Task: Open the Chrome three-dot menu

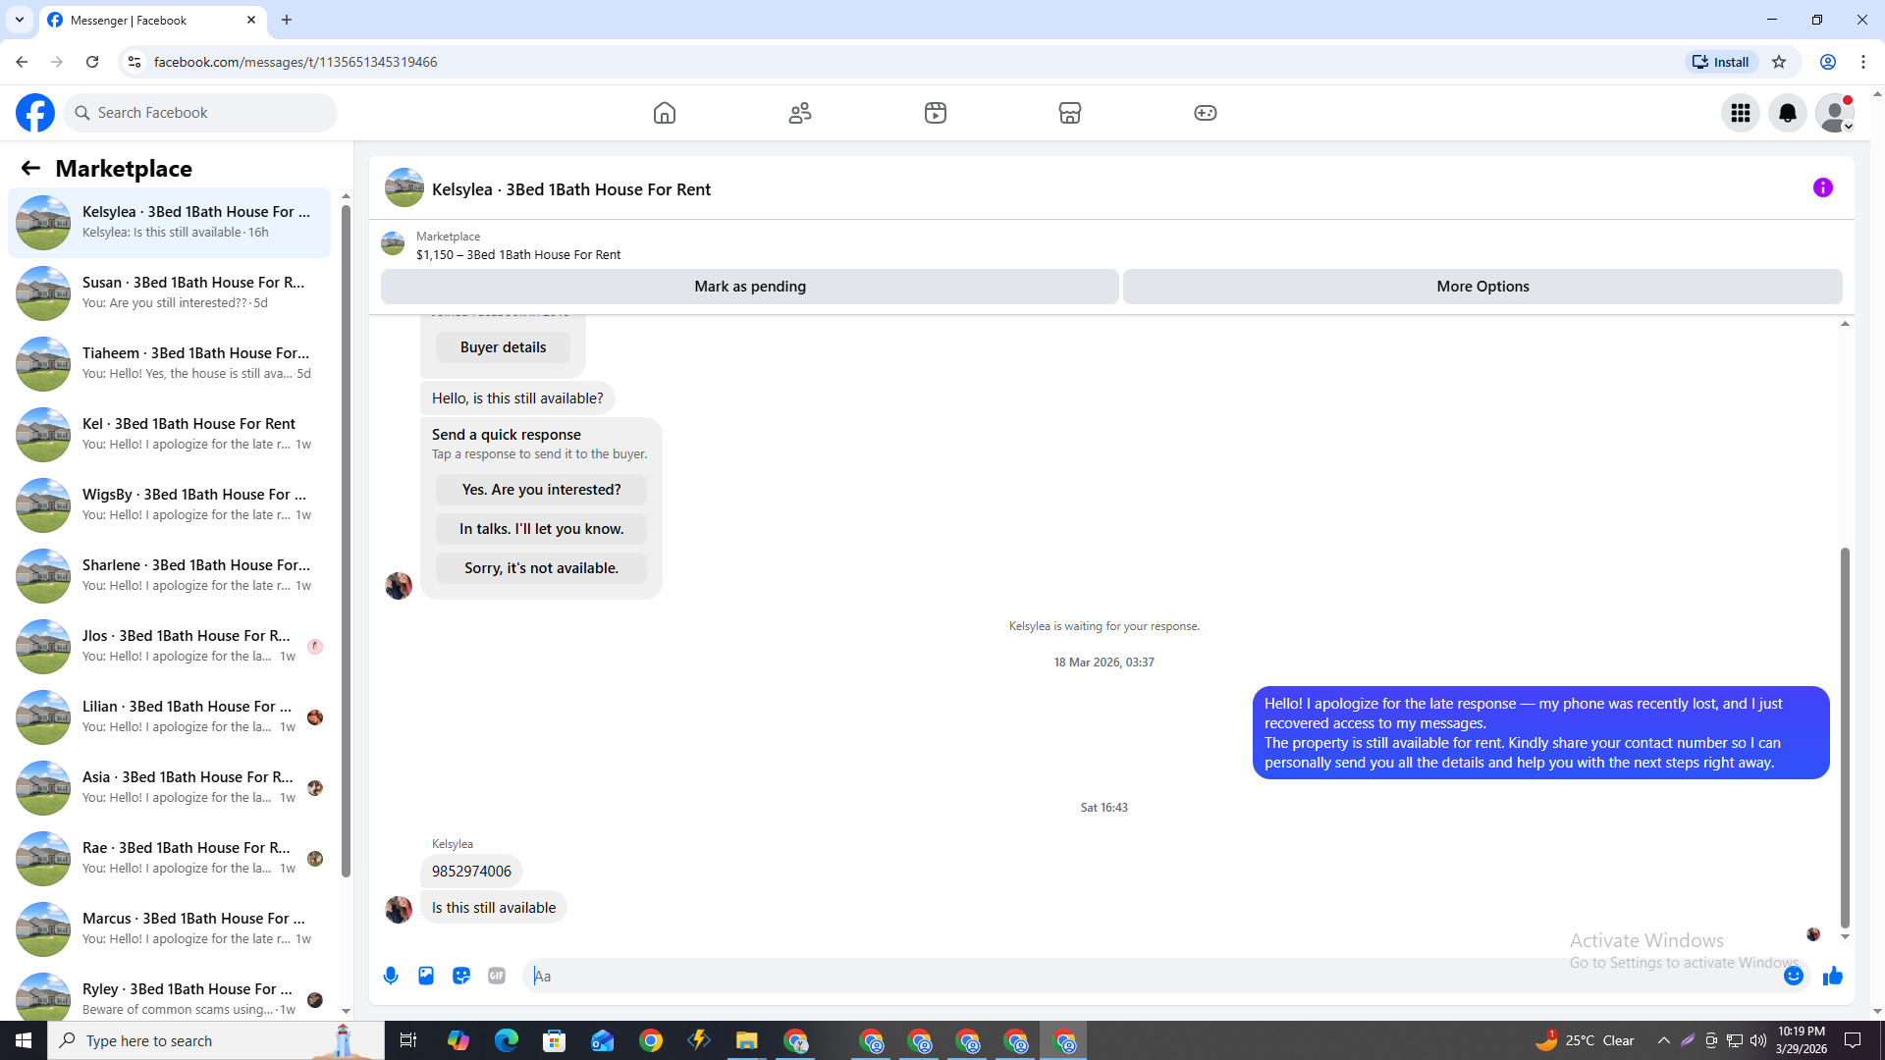Action: [1863, 62]
